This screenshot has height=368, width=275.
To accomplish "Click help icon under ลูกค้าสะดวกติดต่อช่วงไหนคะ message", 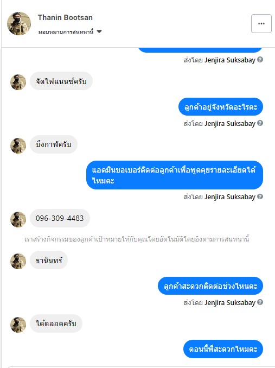I will [x=260, y=302].
